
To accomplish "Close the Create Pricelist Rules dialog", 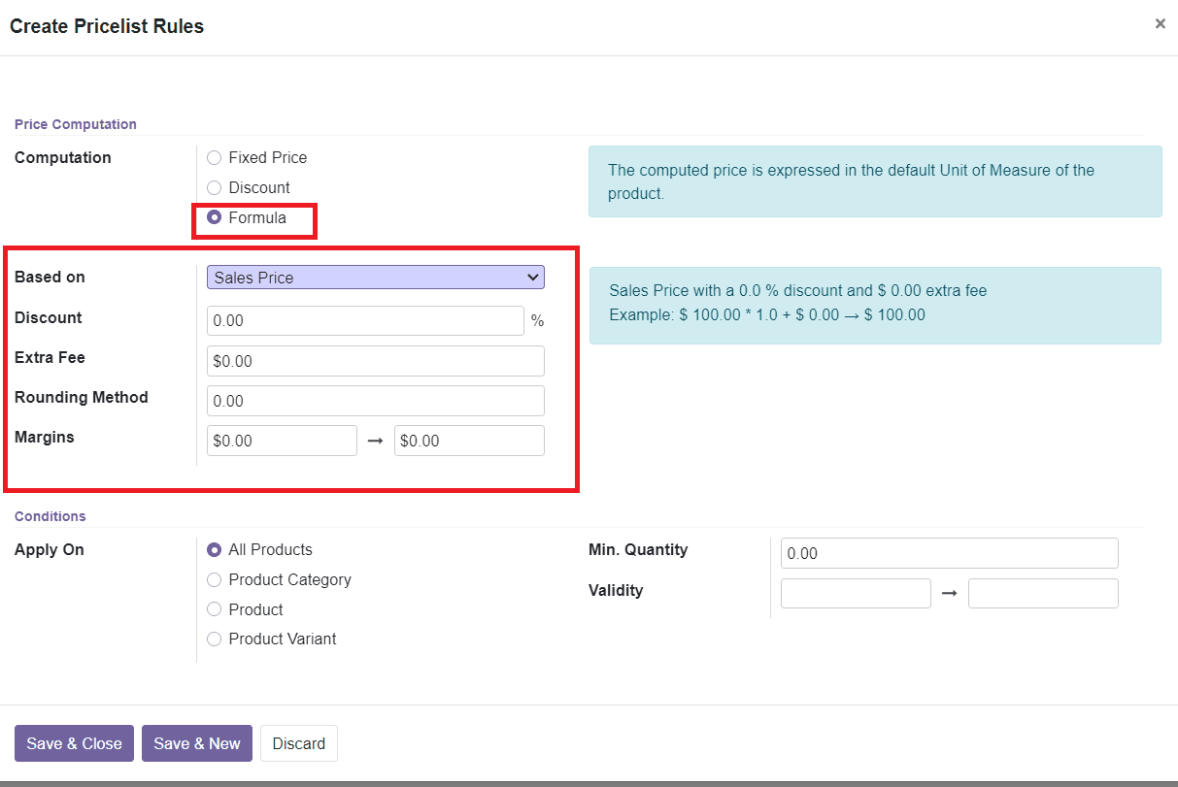I will point(1160,23).
